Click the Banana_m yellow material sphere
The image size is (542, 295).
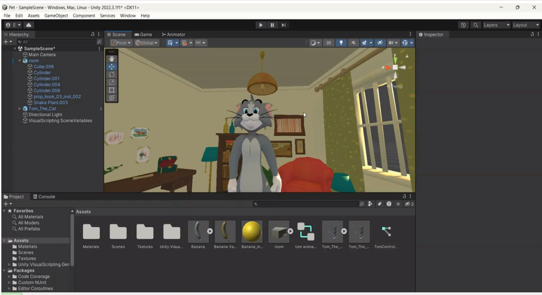[x=252, y=232]
